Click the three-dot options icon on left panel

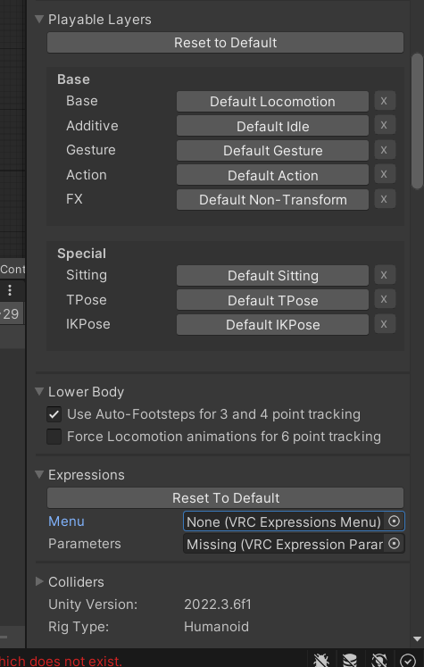(10, 290)
